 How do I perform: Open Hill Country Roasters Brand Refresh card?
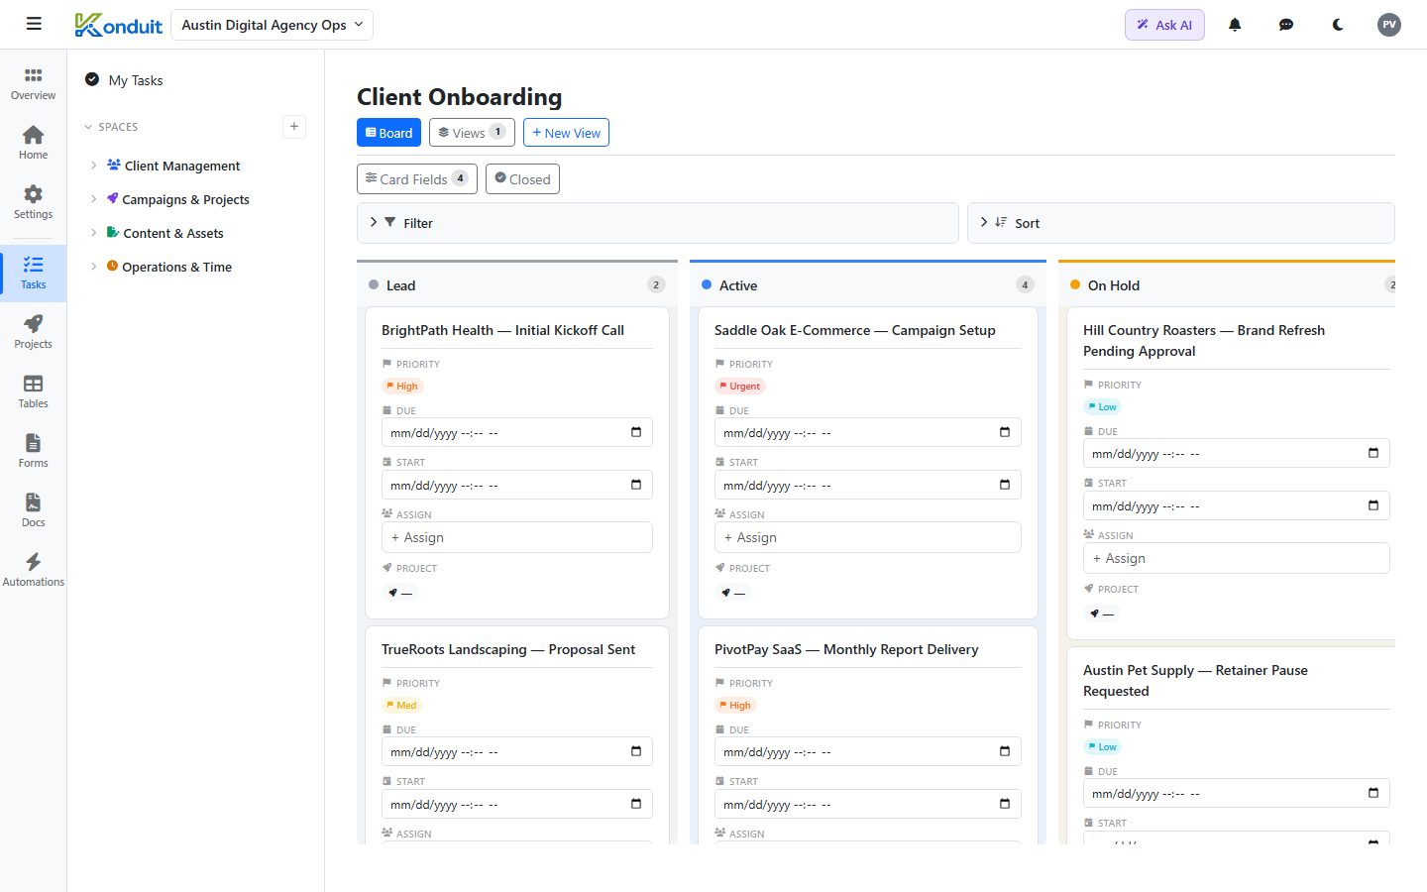[x=1204, y=341]
